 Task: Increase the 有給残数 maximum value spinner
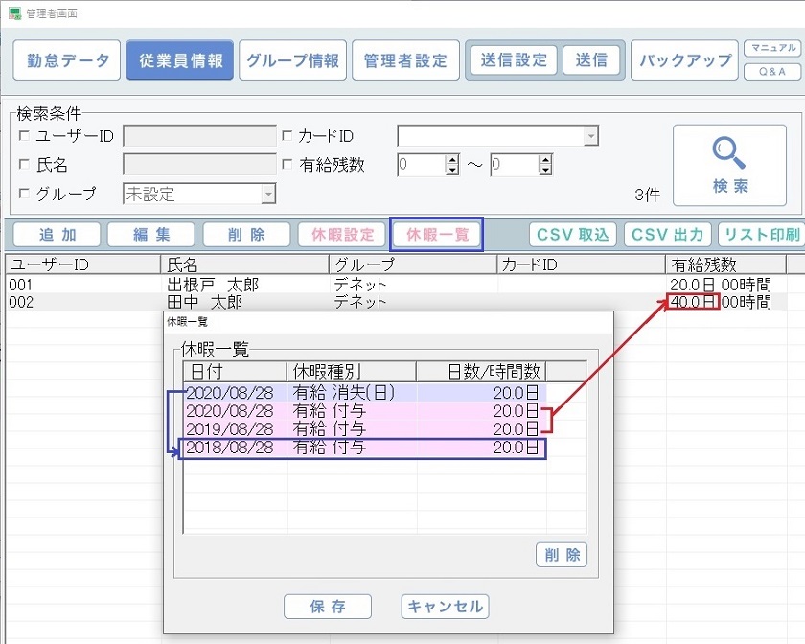tap(545, 160)
